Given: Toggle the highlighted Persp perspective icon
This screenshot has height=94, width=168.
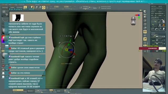Looking at the screenshot, I should coord(145,32).
